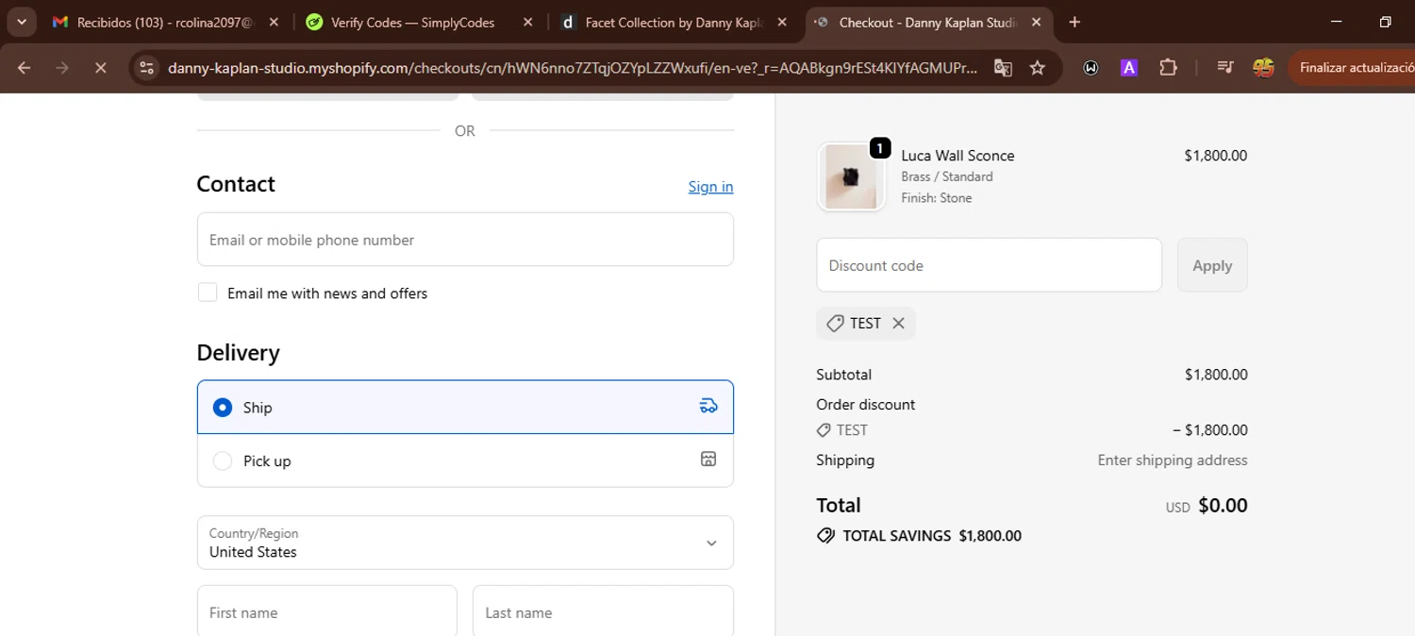This screenshot has height=636, width=1415.
Task: Go back to the previous page
Action: coord(25,68)
